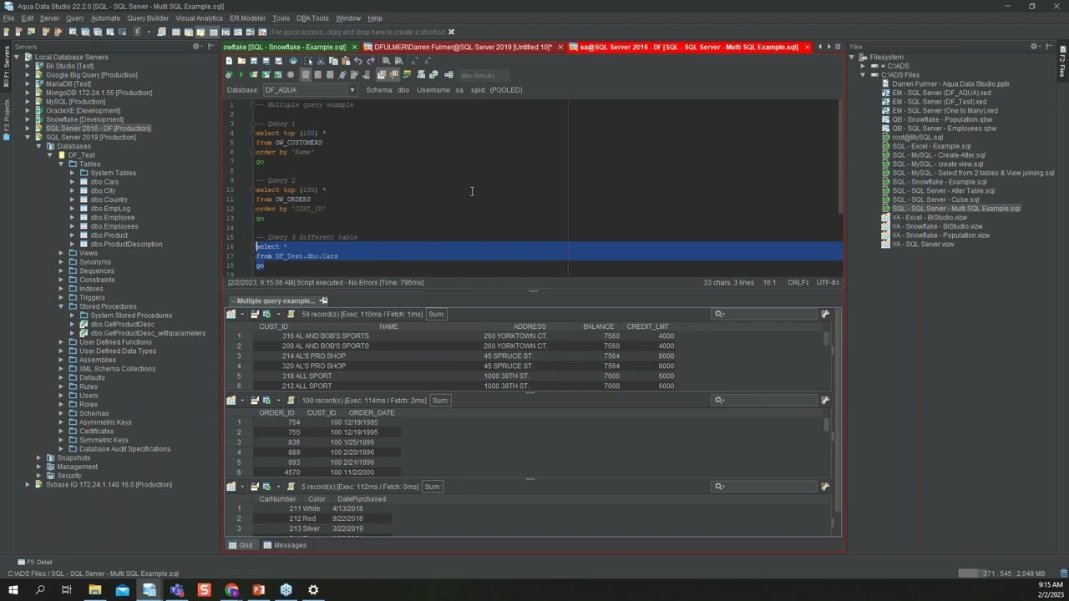Switch to the Grid tab

pos(241,545)
